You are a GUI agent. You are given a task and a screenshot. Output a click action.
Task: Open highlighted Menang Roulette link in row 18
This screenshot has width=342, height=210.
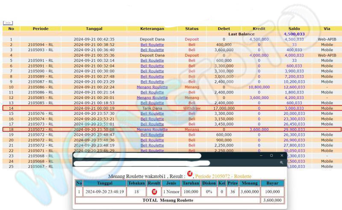click(152, 129)
